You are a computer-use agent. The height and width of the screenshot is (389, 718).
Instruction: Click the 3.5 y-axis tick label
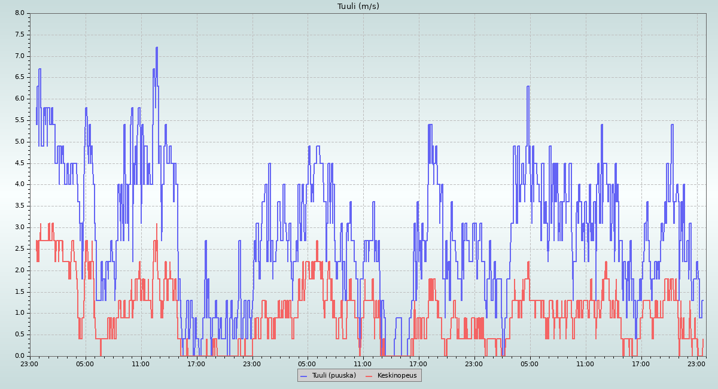19,206
